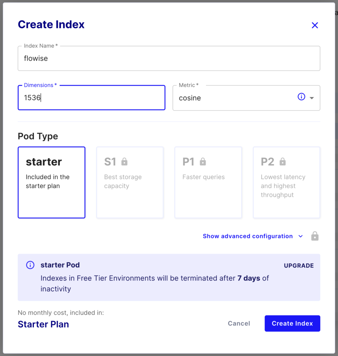Expand Show advanced configuration

point(247,236)
